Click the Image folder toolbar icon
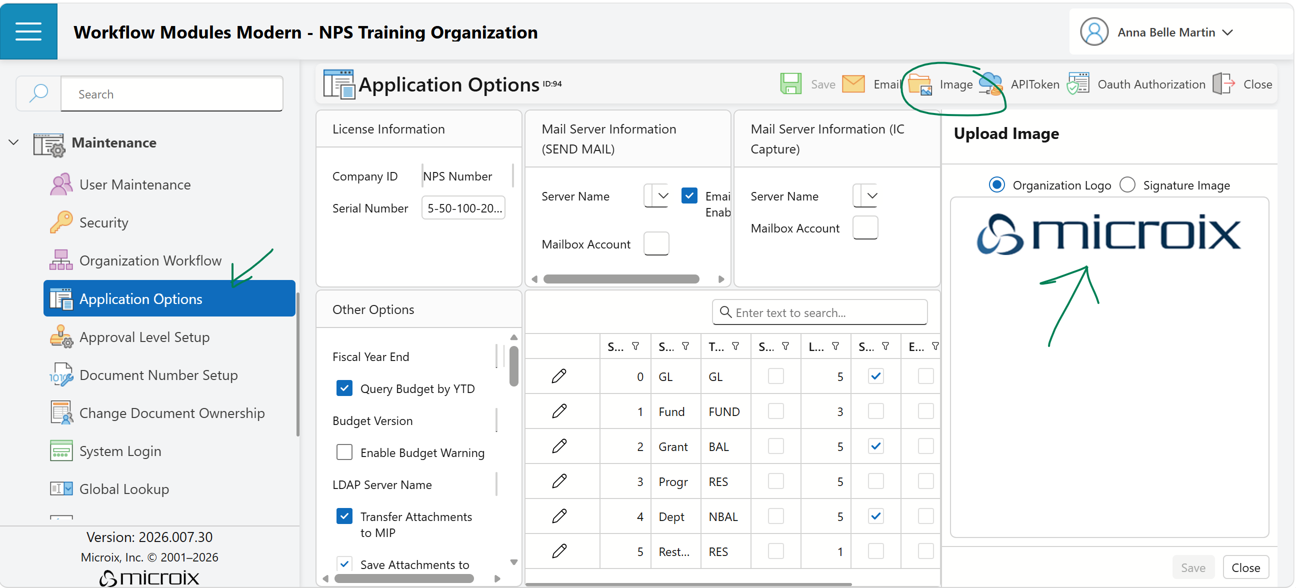This screenshot has width=1296, height=588. click(x=919, y=84)
